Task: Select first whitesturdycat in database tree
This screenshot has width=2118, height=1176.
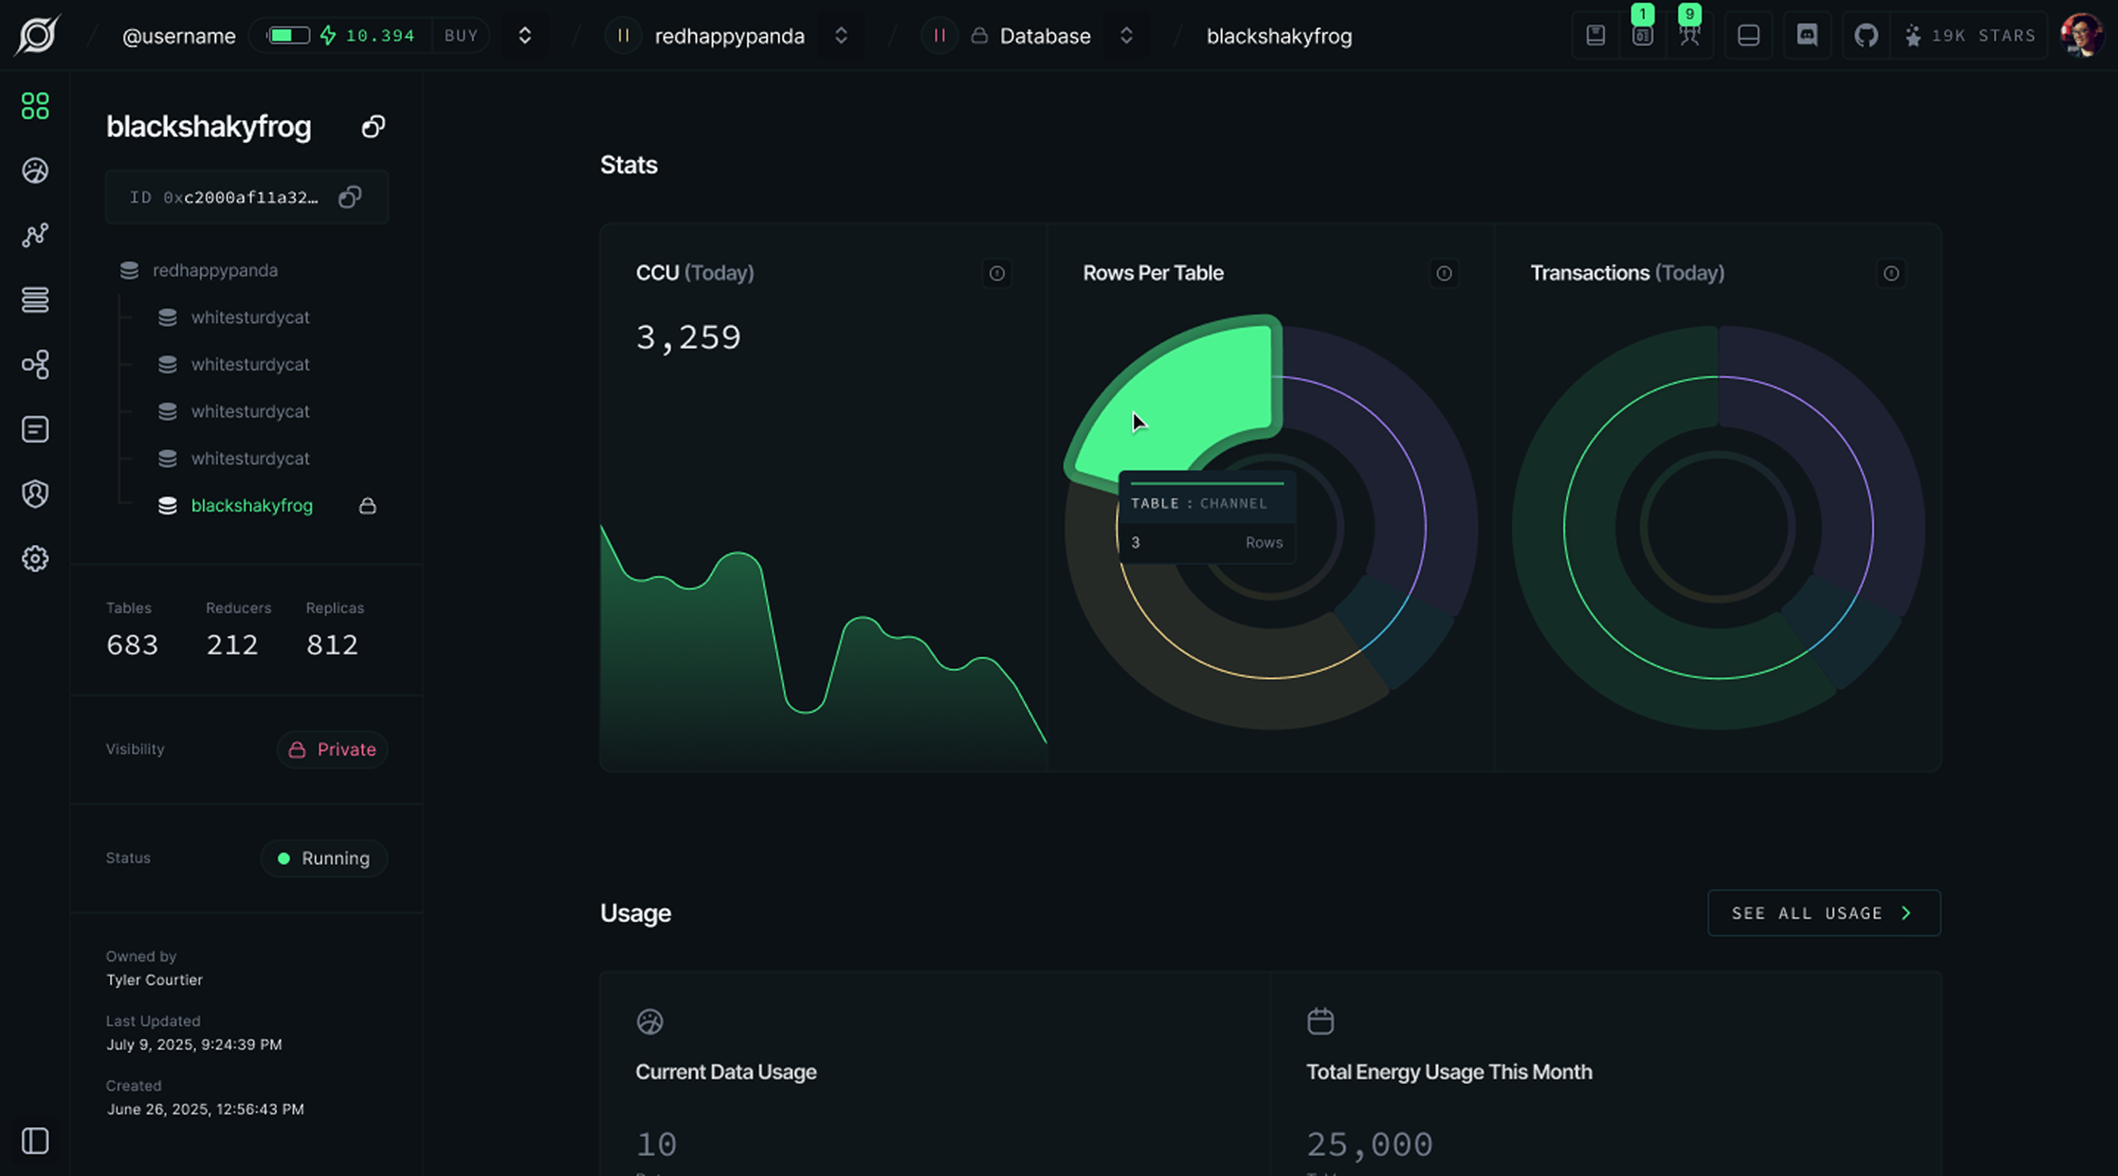Action: coord(250,318)
